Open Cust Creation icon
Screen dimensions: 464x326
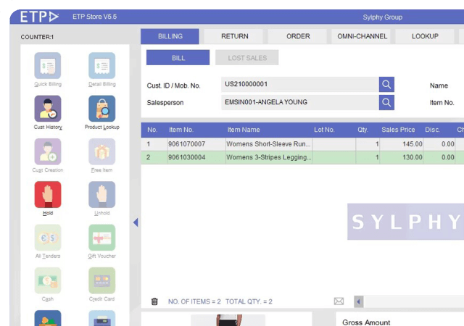[x=48, y=151]
